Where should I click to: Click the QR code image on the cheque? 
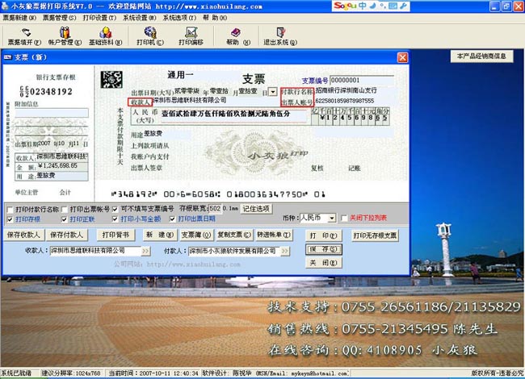pos(111,79)
